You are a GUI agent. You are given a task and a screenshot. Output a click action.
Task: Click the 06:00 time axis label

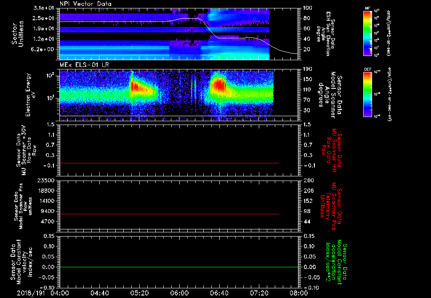tap(179, 293)
